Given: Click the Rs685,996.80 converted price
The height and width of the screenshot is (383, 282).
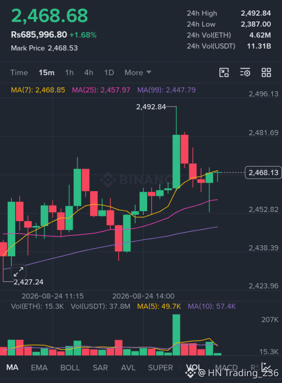Looking at the screenshot, I should [x=39, y=35].
